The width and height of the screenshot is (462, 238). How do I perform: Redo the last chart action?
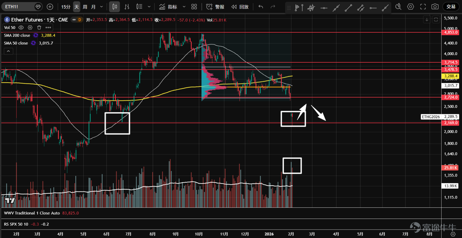pos(273,7)
